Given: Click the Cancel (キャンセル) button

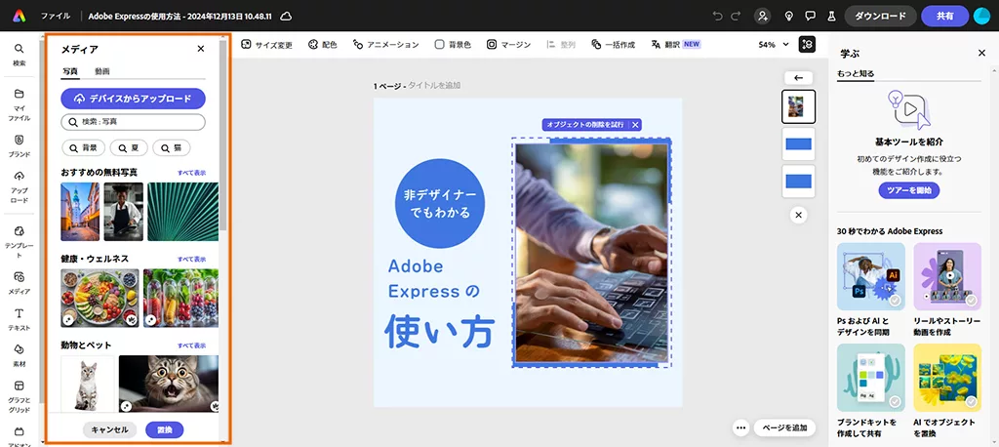Looking at the screenshot, I should [109, 429].
